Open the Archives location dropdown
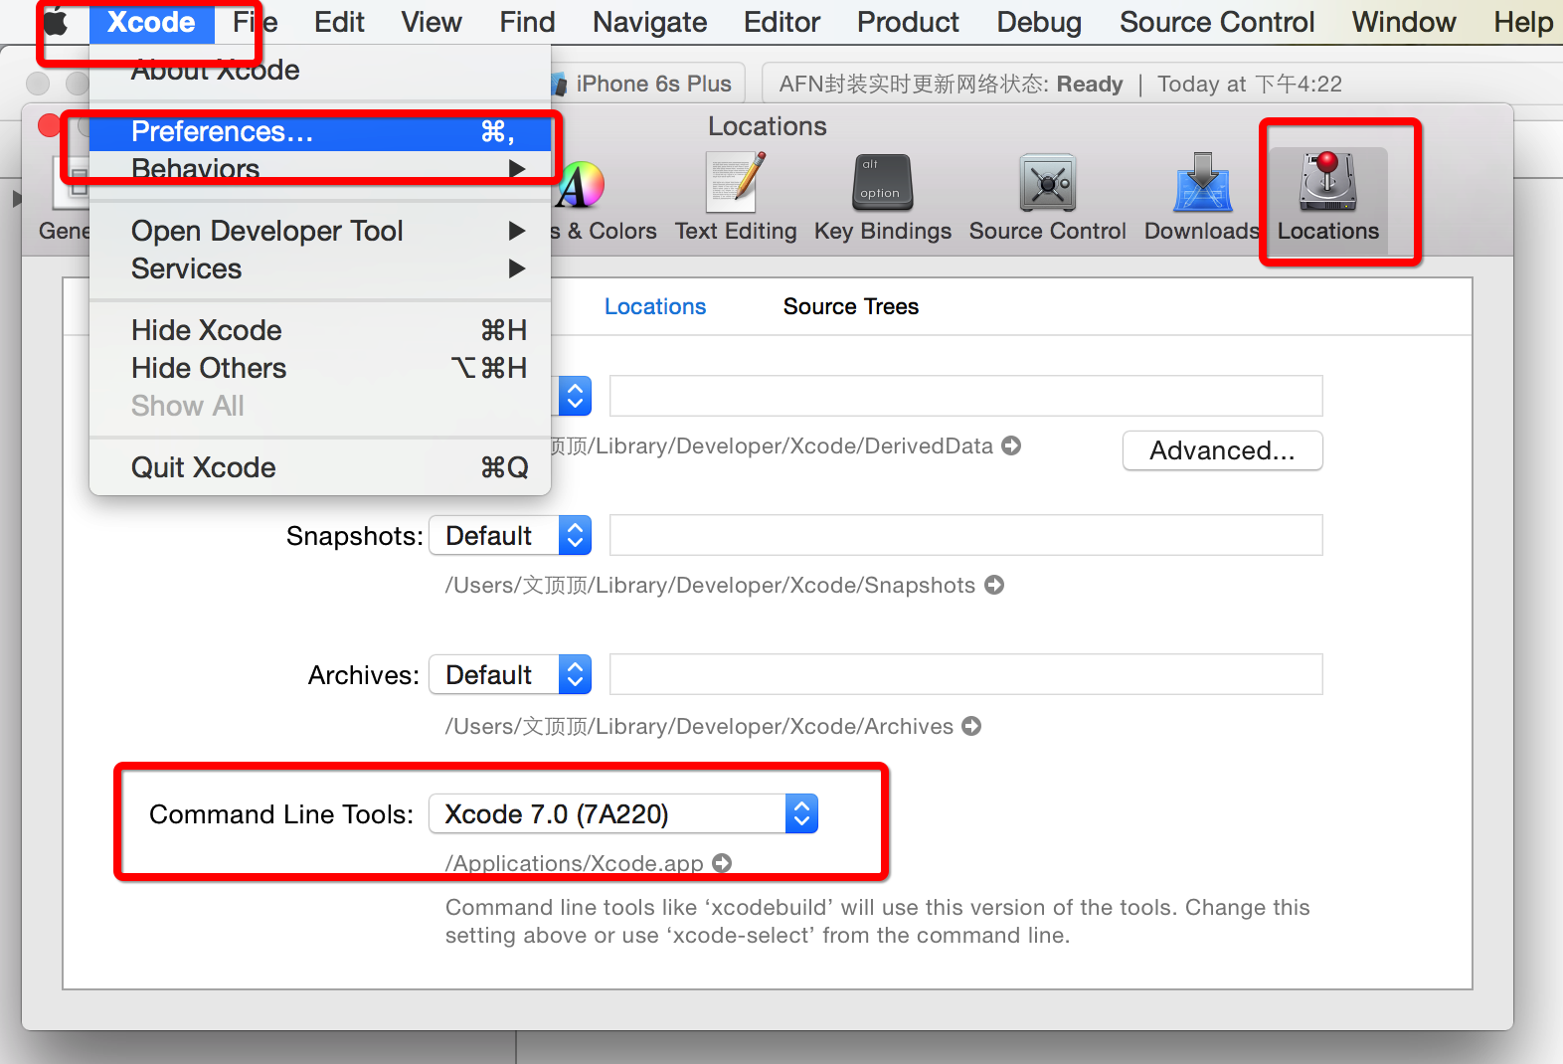Viewport: 1563px width, 1064px height. click(510, 674)
